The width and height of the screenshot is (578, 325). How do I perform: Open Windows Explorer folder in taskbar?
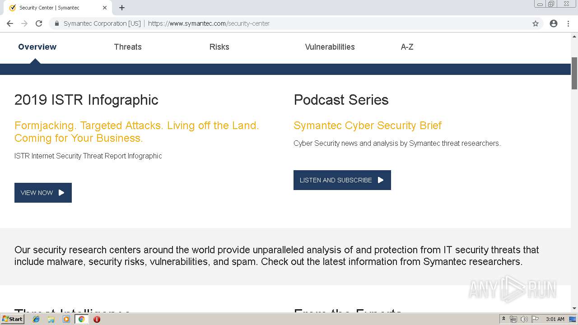point(51,319)
